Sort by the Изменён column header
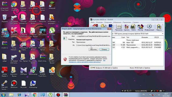 (145, 37)
